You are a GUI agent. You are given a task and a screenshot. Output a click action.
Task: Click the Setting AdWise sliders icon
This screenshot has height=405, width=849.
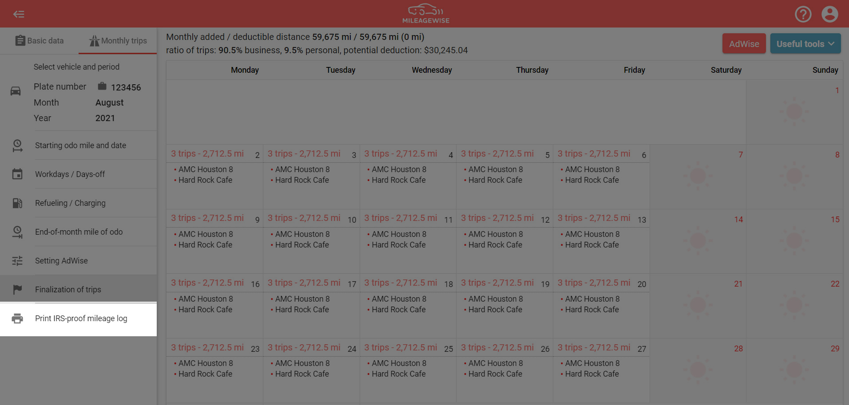17,261
